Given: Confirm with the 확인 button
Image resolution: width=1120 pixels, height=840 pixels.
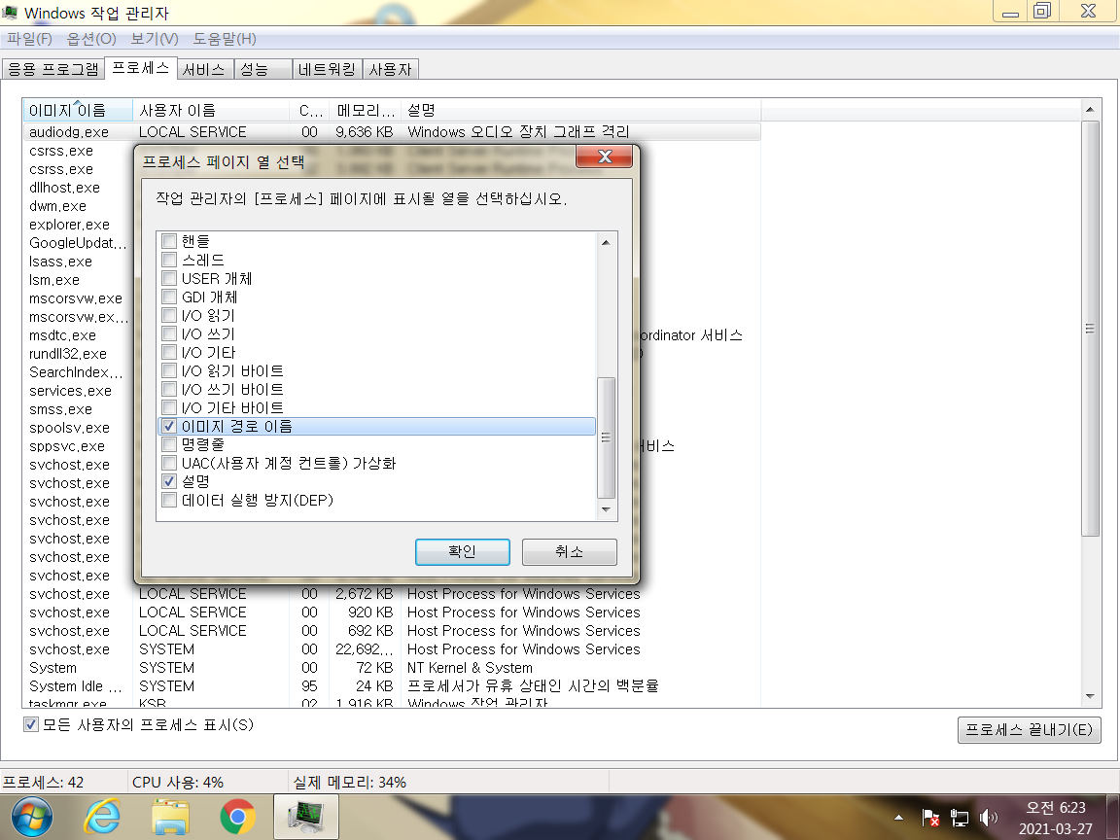Looking at the screenshot, I should pyautogui.click(x=462, y=551).
